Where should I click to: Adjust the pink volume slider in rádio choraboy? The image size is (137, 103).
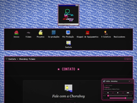(121, 98)
